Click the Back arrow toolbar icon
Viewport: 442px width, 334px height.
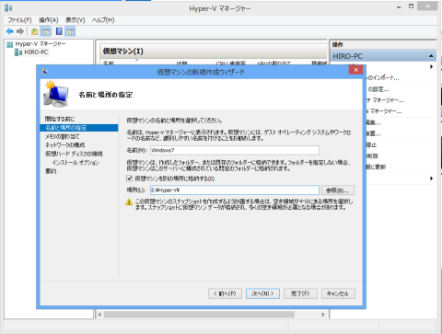(10, 31)
